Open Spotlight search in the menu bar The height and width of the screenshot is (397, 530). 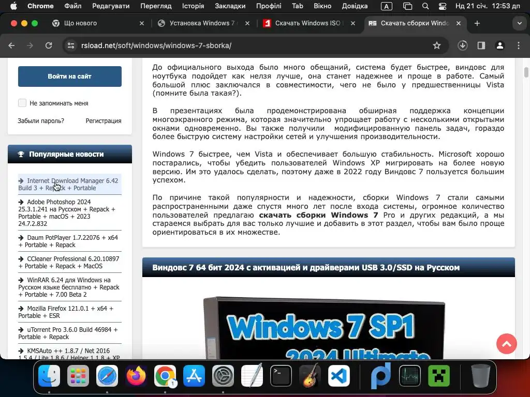(x=425, y=6)
